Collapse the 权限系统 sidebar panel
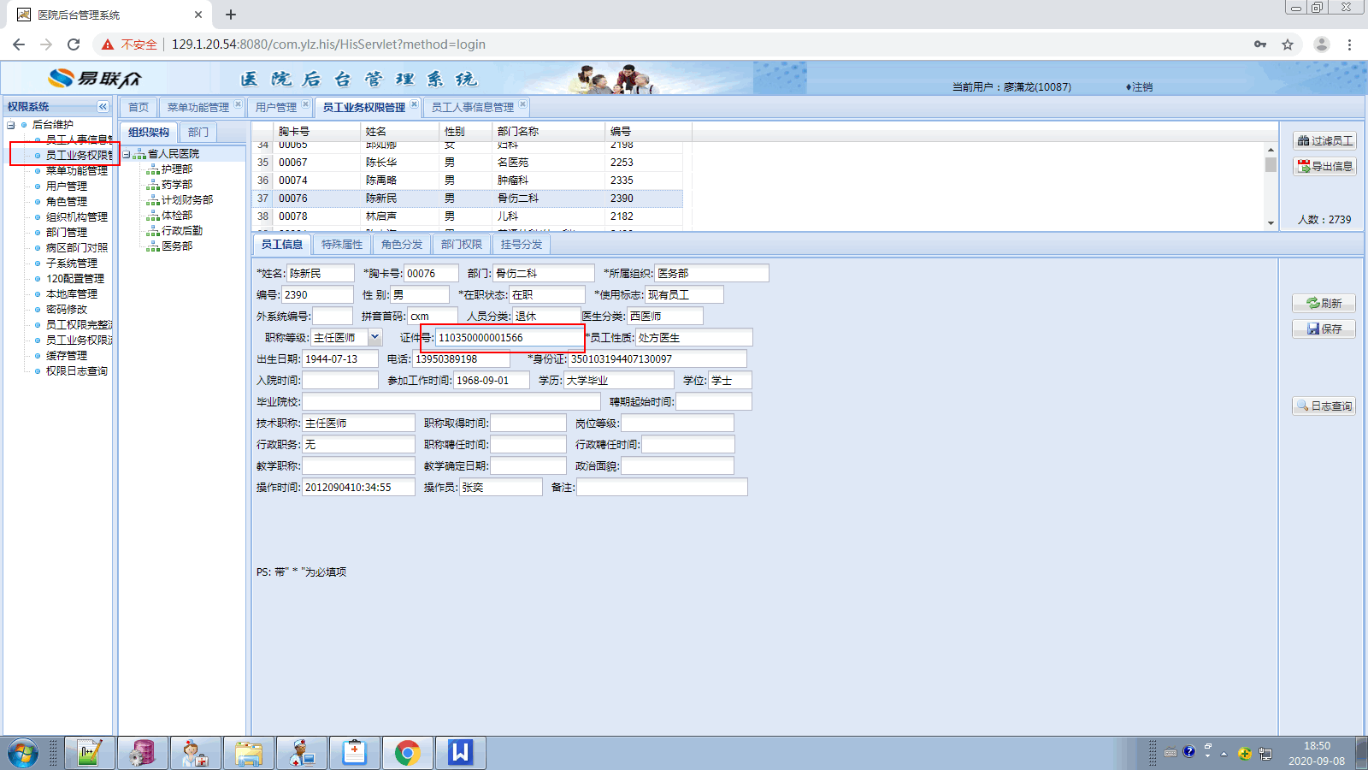 click(103, 107)
